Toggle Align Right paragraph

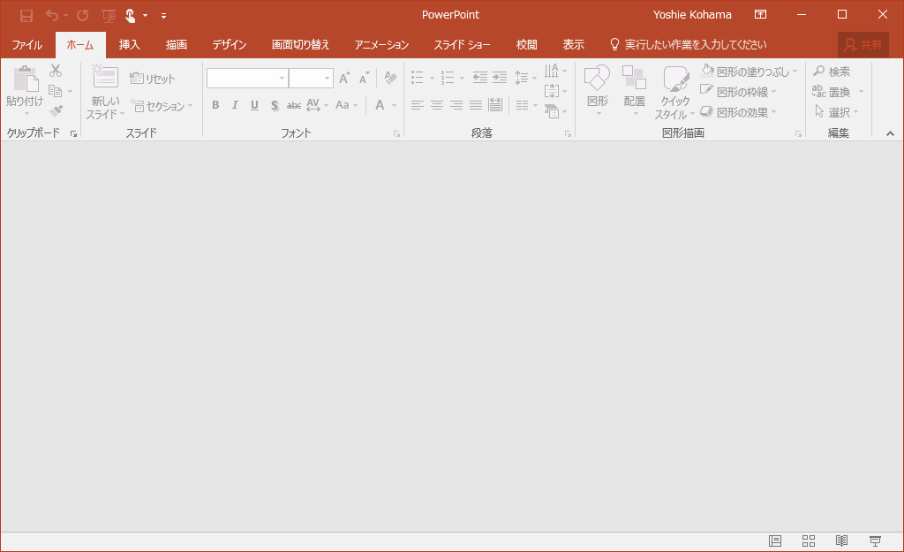point(456,105)
